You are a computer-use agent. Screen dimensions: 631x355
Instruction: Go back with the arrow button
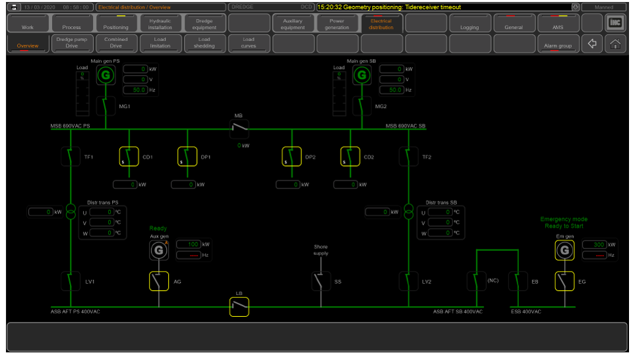tap(592, 43)
